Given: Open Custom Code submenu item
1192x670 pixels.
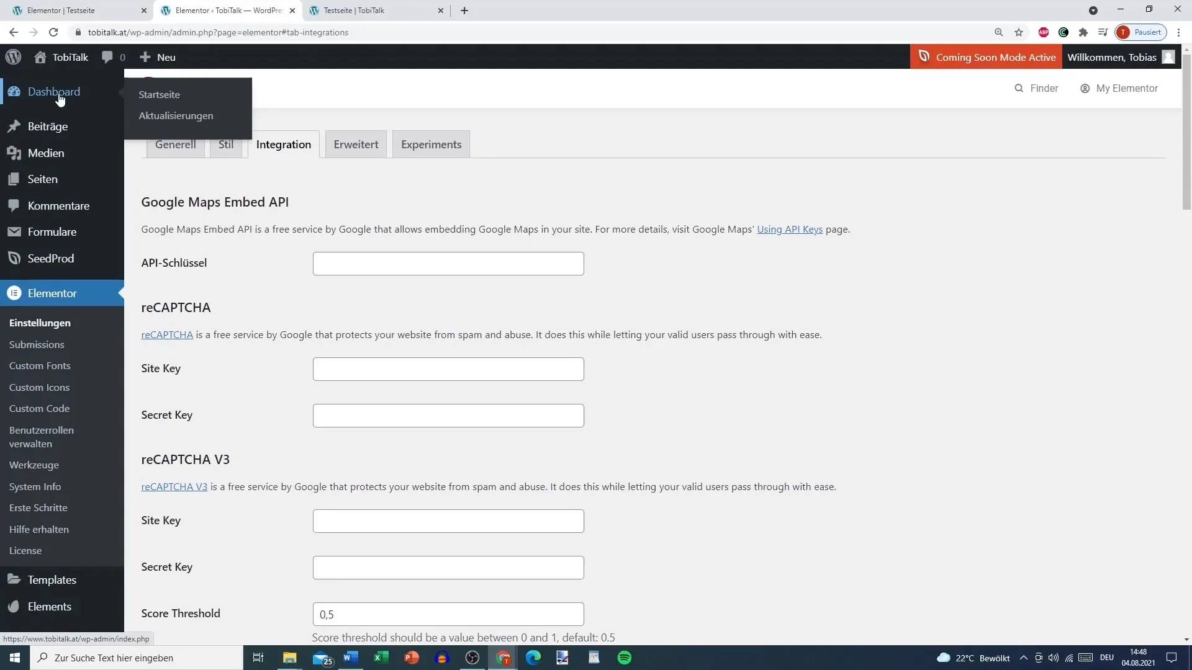Looking at the screenshot, I should coord(39,409).
